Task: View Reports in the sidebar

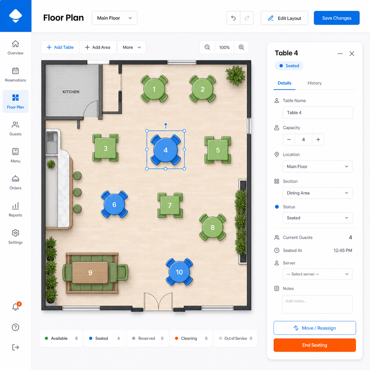Action: coord(15,210)
